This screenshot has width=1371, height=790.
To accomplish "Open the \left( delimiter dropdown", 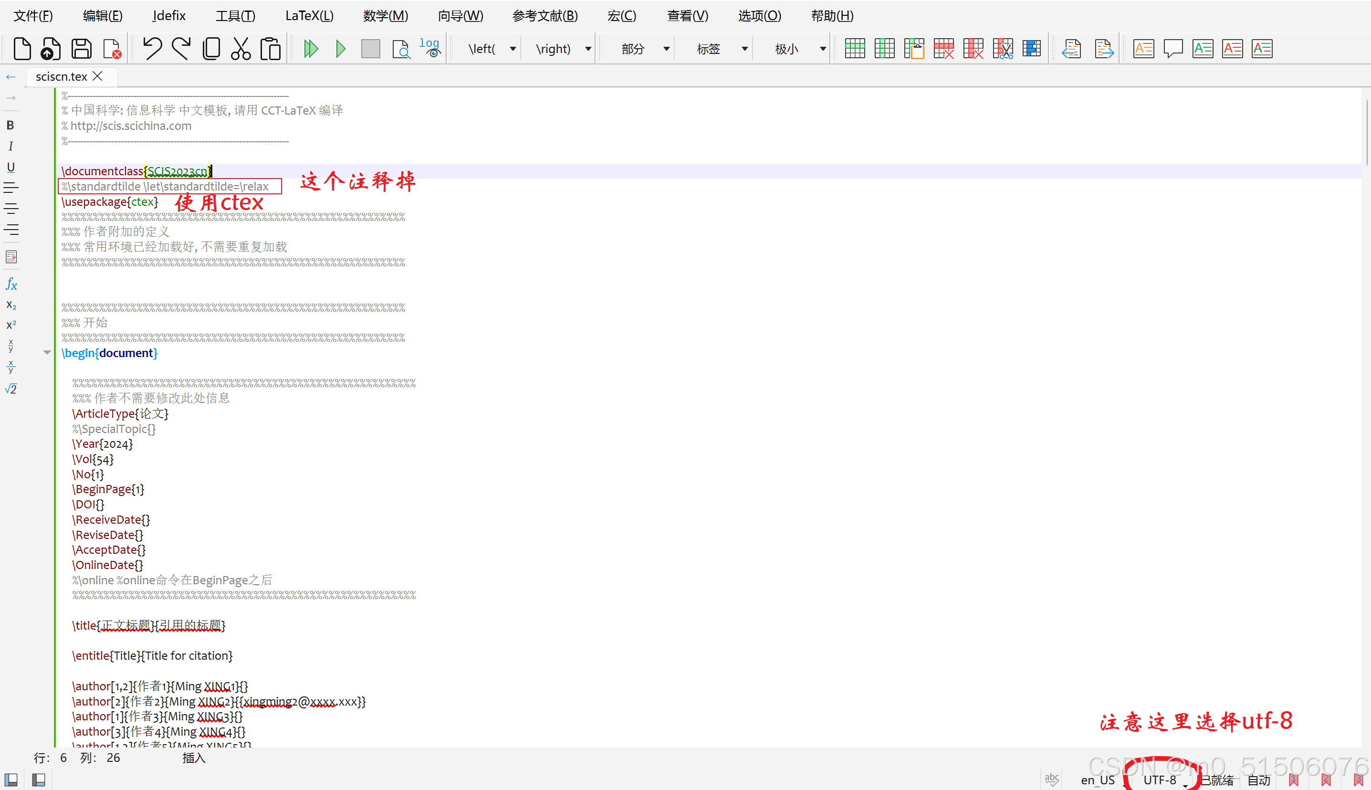I will click(513, 49).
